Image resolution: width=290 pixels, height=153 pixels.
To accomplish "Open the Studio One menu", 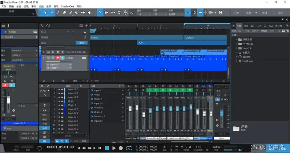I will point(67,6).
